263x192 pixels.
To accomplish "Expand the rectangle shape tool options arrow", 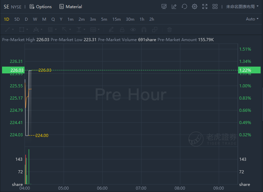I will [x=27, y=30].
